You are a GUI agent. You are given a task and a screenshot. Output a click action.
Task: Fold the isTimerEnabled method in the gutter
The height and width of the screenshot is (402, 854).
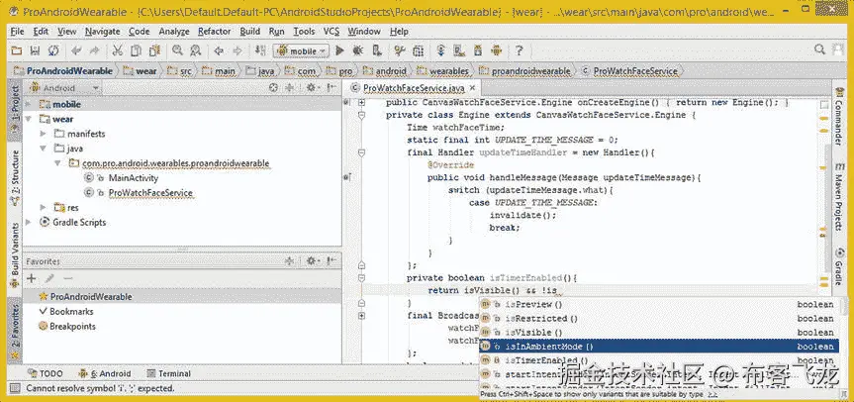pos(361,278)
